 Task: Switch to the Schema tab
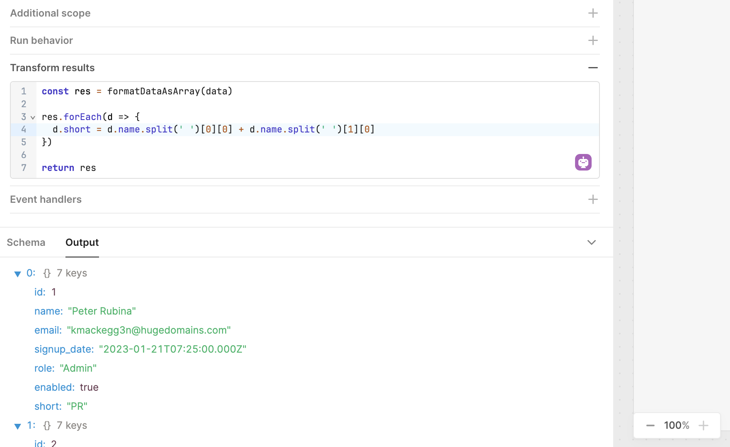click(26, 243)
